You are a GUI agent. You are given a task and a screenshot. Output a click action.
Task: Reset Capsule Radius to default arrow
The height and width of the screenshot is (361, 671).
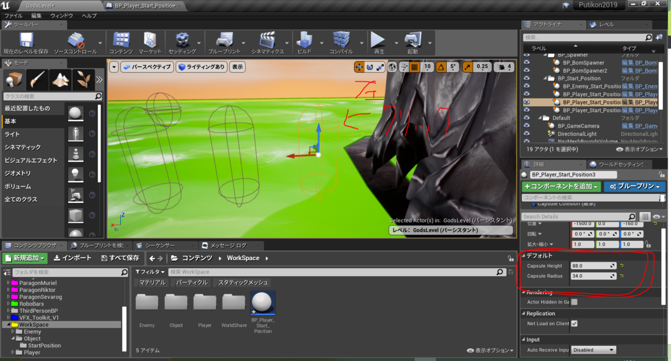tap(622, 275)
